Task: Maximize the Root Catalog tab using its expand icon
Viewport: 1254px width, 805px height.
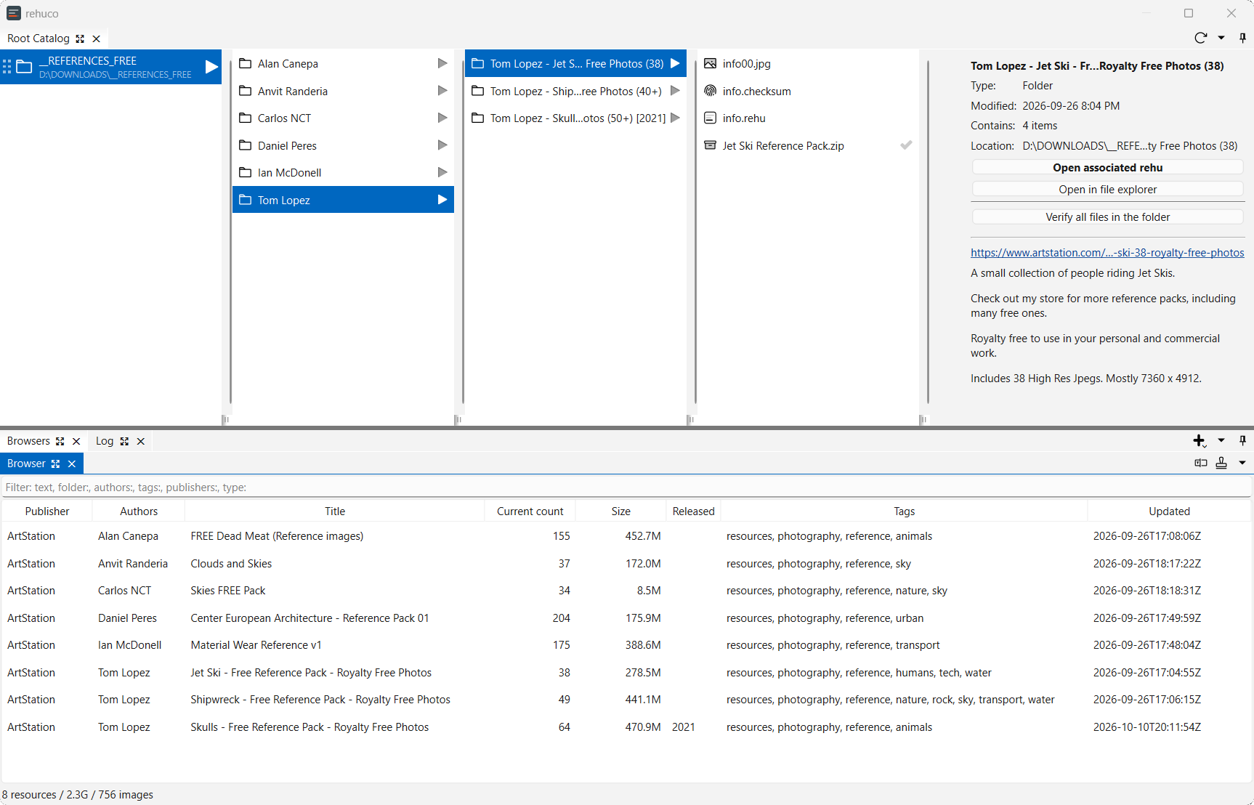Action: pos(80,39)
